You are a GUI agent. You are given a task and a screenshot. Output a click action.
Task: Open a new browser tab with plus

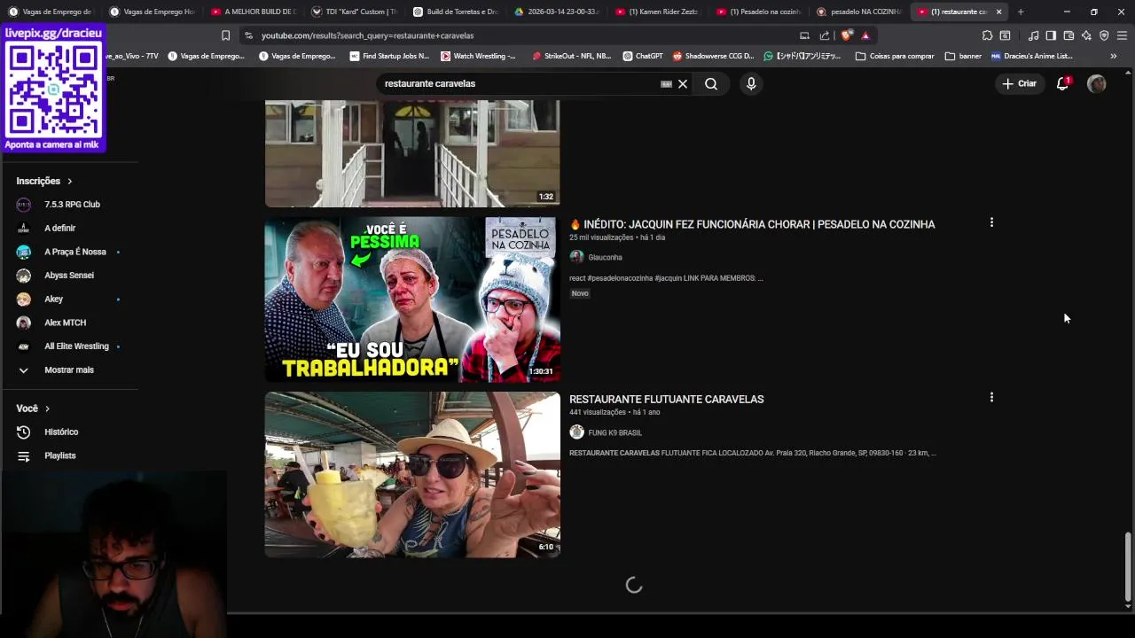point(1021,12)
